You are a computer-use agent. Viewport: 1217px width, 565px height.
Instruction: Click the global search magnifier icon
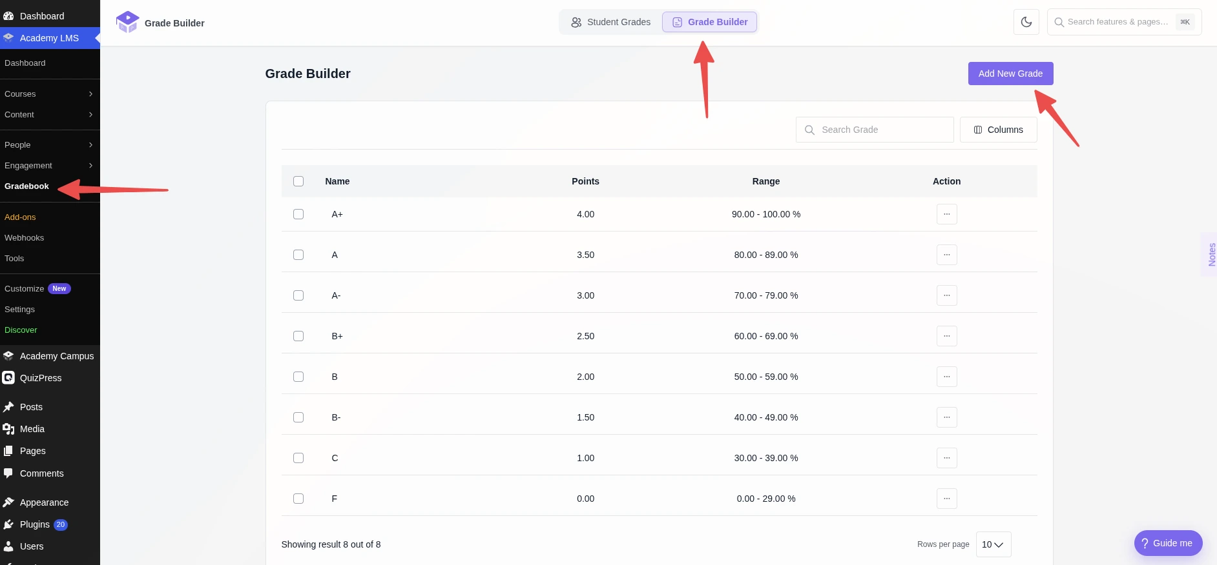[x=1059, y=22]
